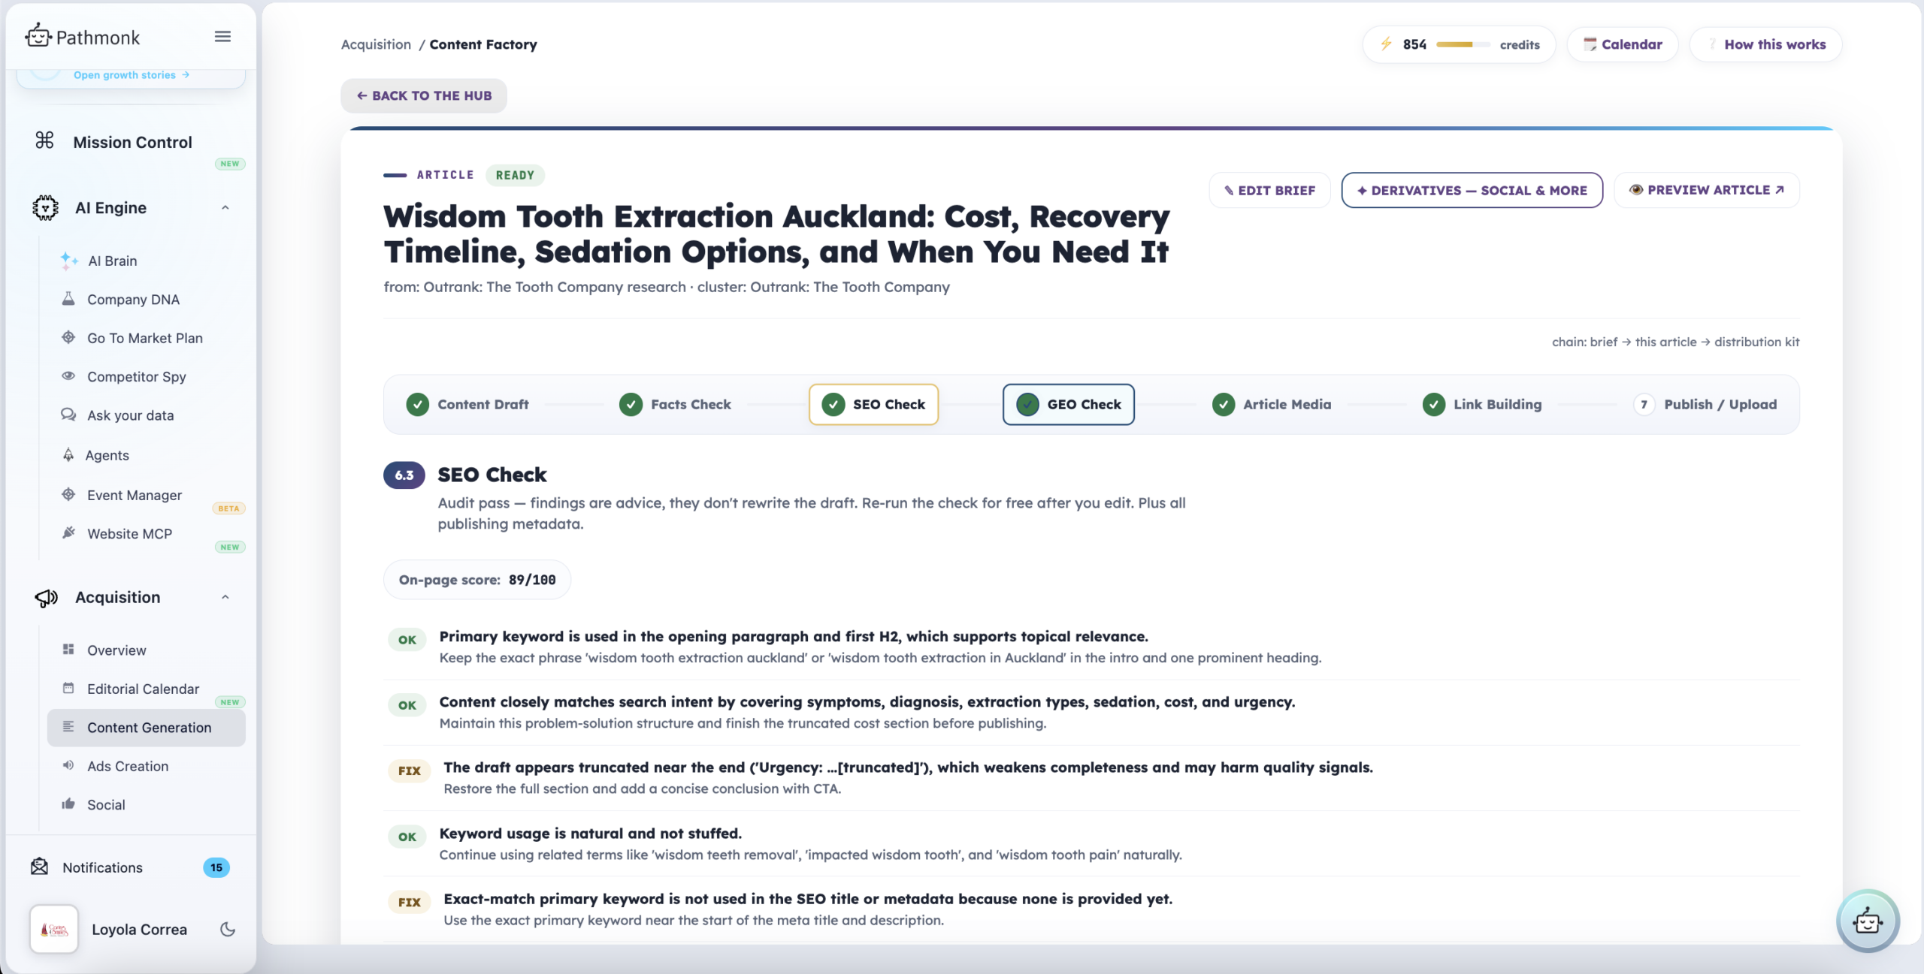Click the Edit Brief button

coord(1269,190)
